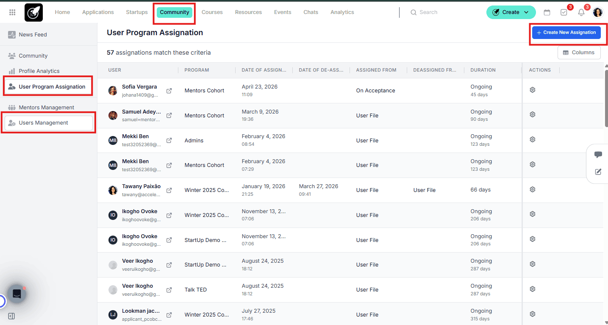Sort by the PROGRAM column header

(x=197, y=70)
